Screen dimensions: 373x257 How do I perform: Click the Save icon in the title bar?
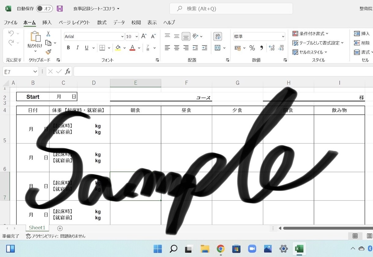tap(60, 9)
